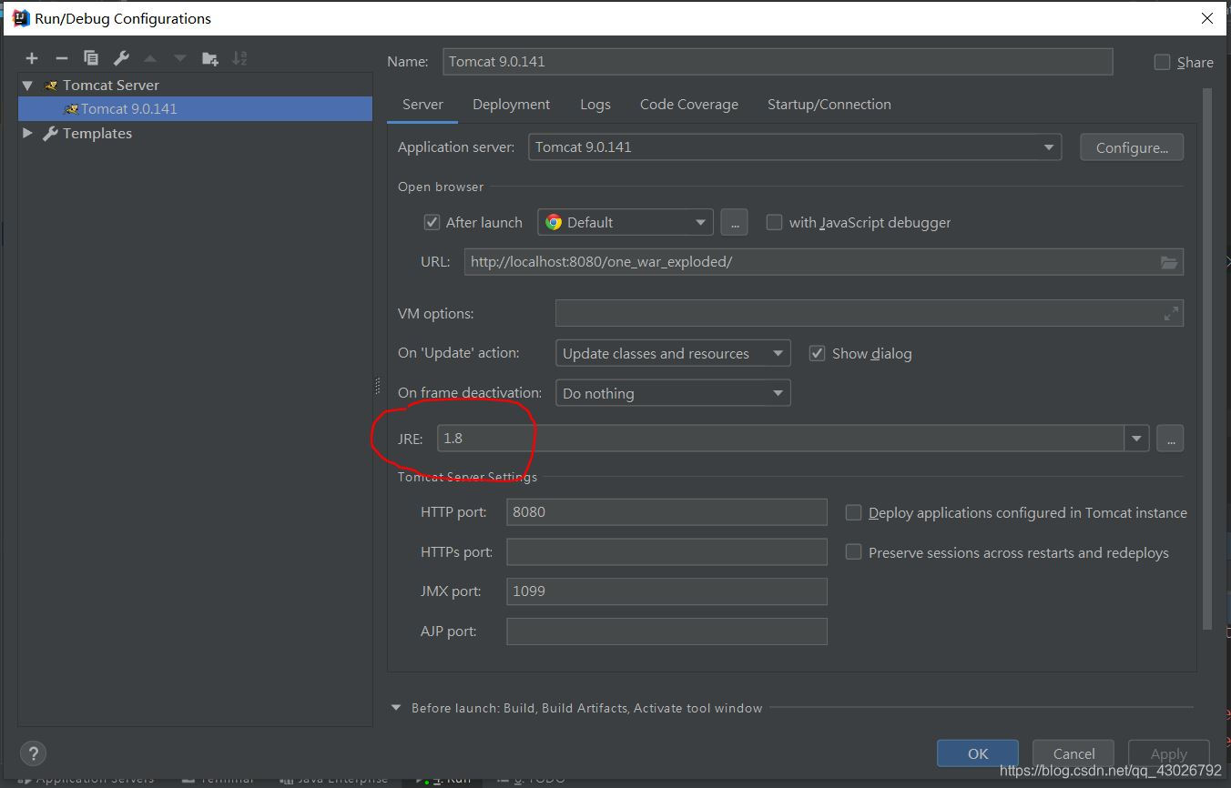Click the HTTPs port field
The height and width of the screenshot is (788, 1231).
point(666,551)
